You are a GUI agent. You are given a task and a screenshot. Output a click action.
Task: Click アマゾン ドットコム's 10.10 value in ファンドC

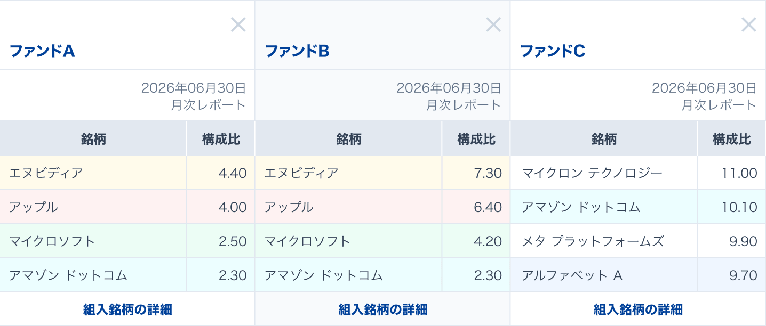point(739,207)
